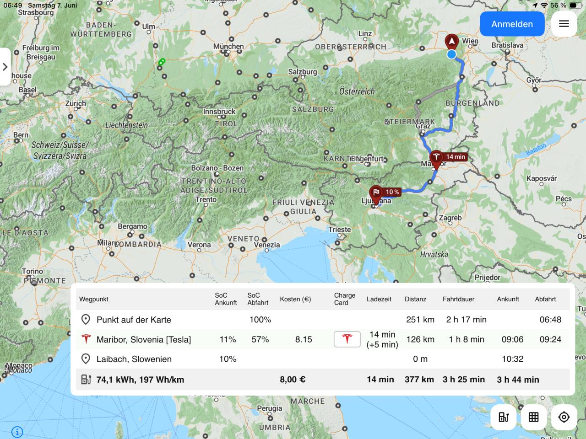The image size is (586, 439).
Task: Center map on current location
Action: pos(564,417)
